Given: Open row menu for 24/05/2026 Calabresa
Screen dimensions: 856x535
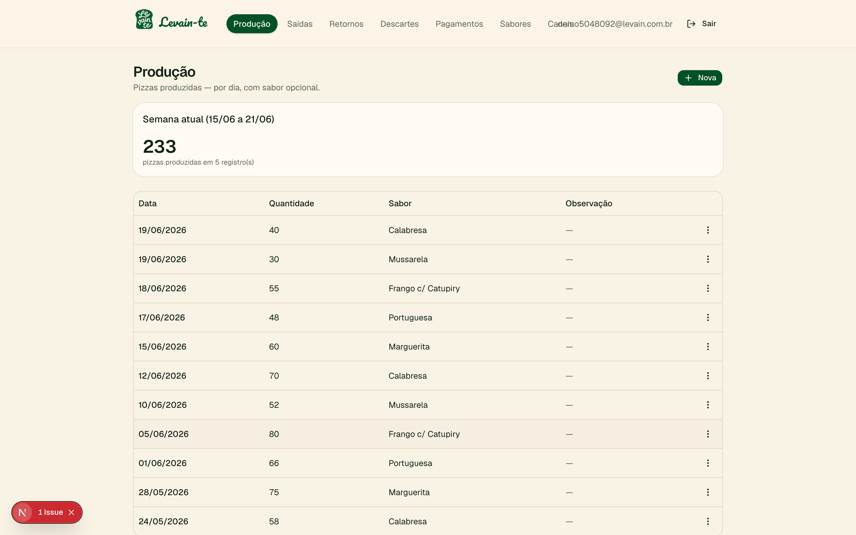Looking at the screenshot, I should tap(708, 521).
